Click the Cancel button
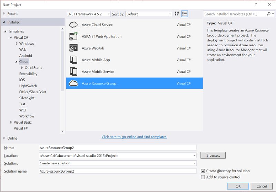Image resolution: width=276 pixels, height=192 pixels. (262, 186)
